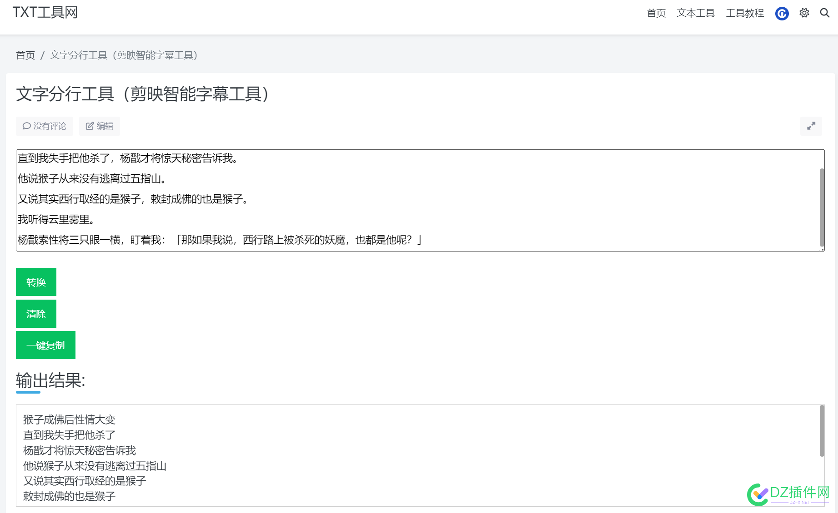Image resolution: width=838 pixels, height=513 pixels.
Task: Click the output line 猴子成佛后性情大变
Action: tap(69, 419)
